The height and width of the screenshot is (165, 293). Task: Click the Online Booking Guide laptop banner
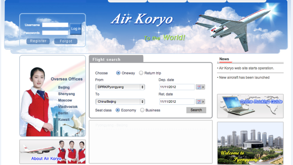[x=250, y=106]
